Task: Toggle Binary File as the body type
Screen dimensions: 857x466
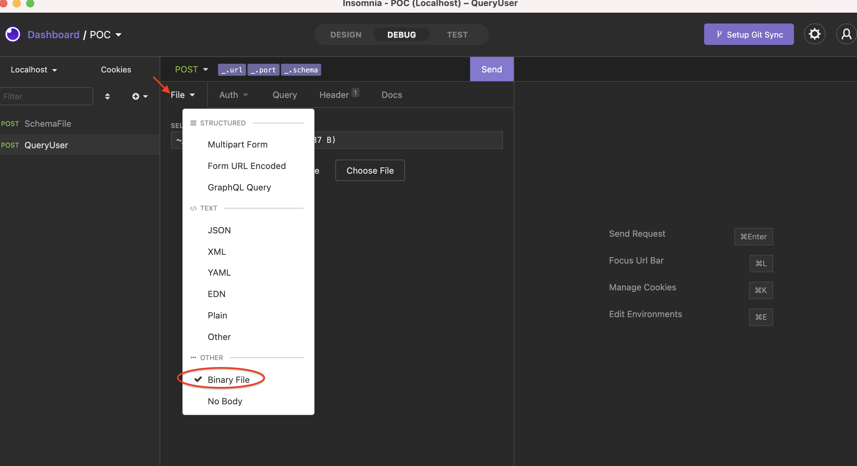Action: (229, 379)
